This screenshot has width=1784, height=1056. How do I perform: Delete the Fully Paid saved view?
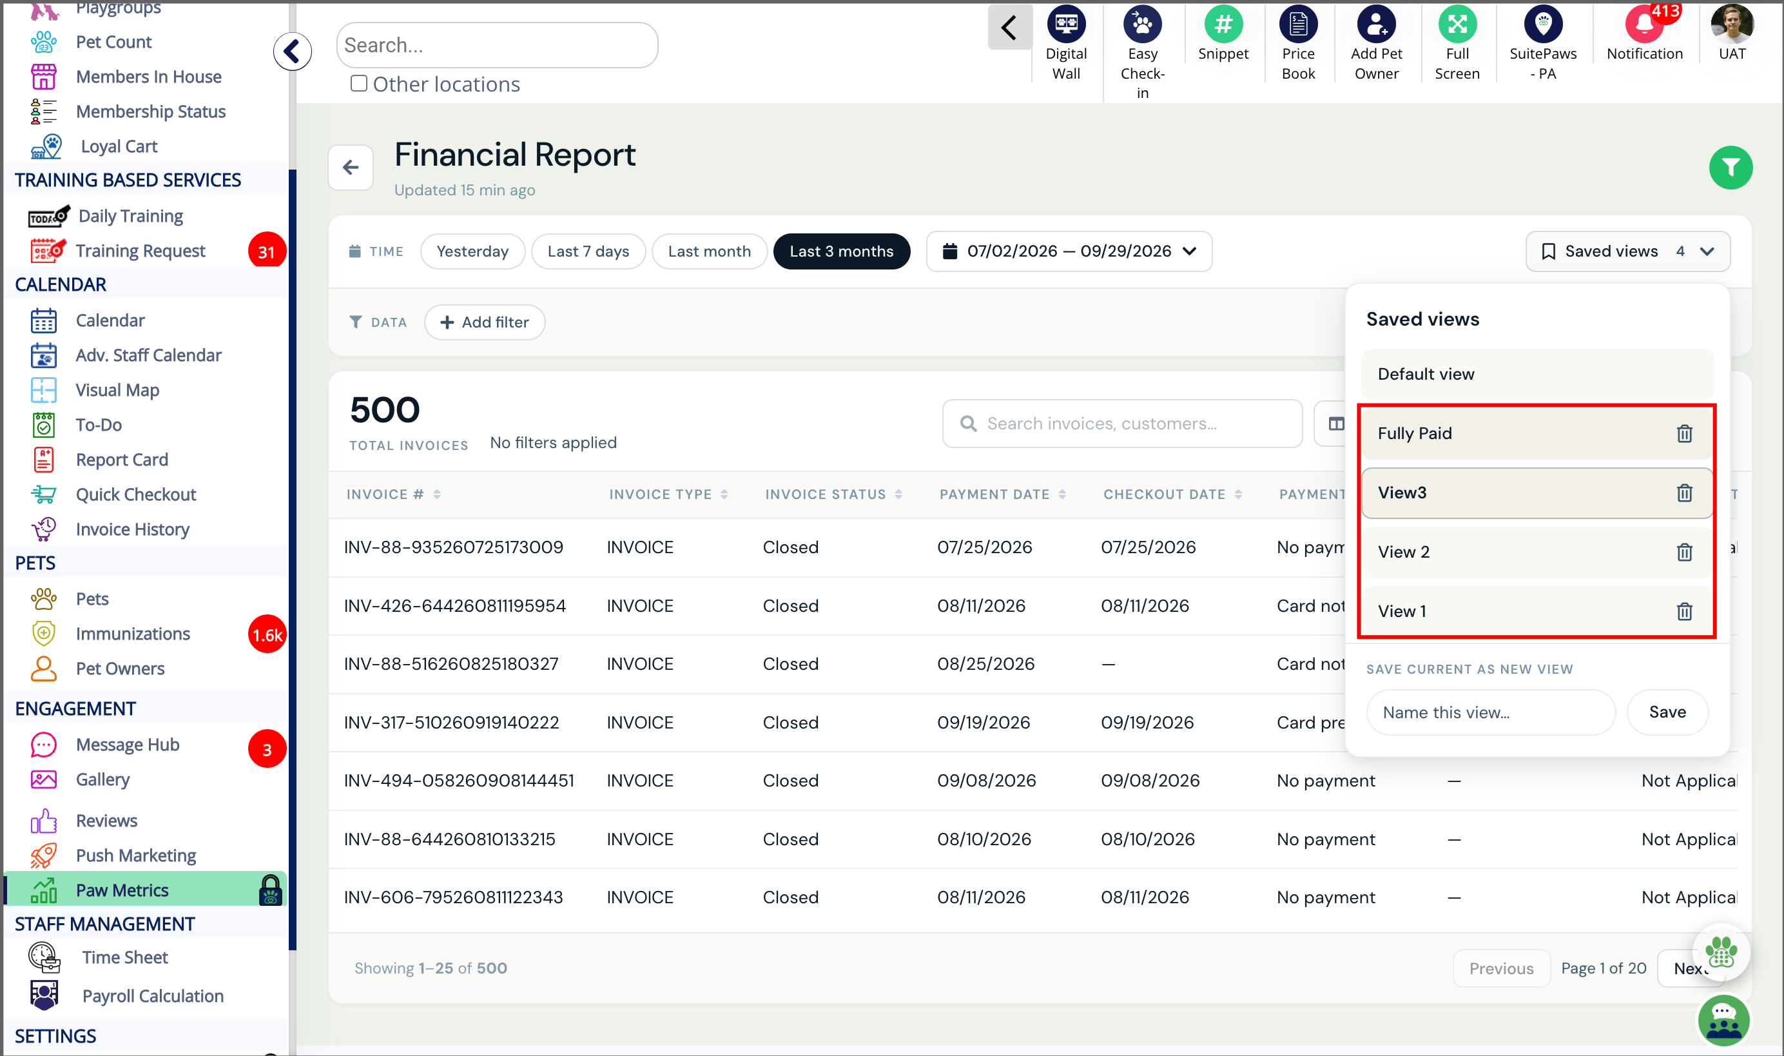pyautogui.click(x=1683, y=433)
